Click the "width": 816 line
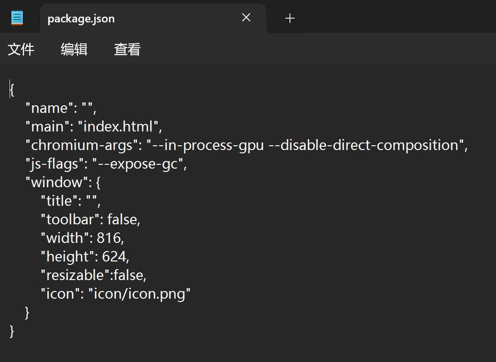The height and width of the screenshot is (362, 496). click(x=82, y=238)
